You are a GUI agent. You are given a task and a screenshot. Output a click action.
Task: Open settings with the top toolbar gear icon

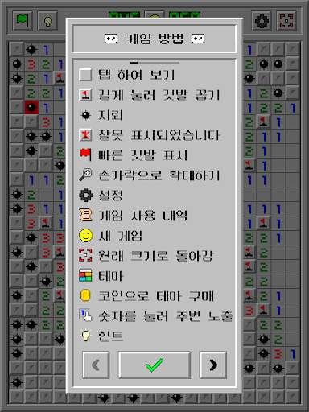[262, 21]
